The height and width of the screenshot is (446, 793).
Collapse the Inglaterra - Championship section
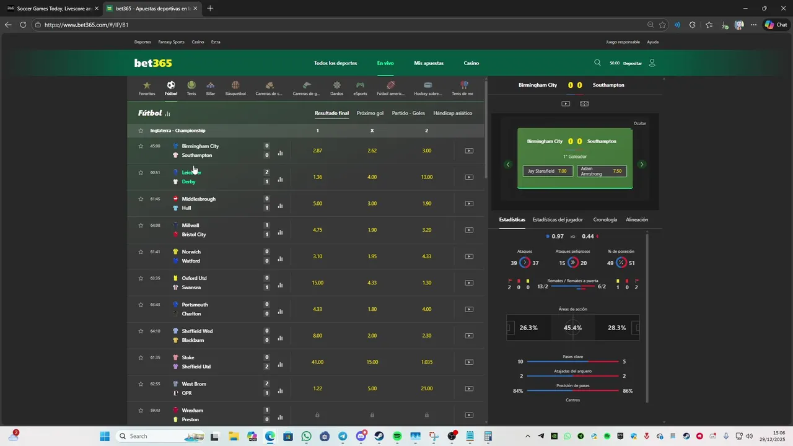point(306,131)
